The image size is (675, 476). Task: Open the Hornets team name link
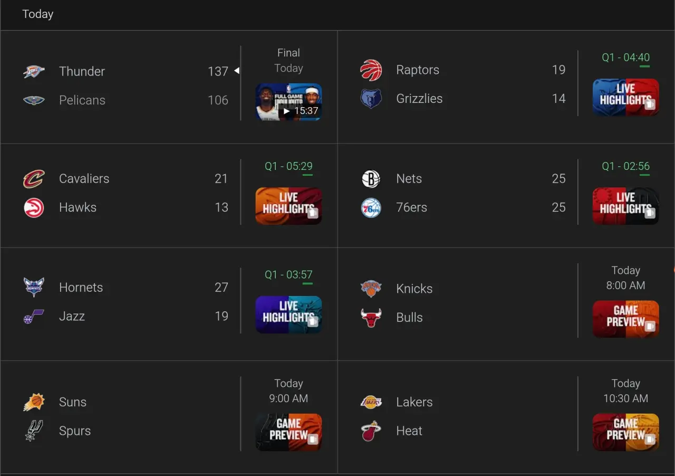pyautogui.click(x=81, y=288)
